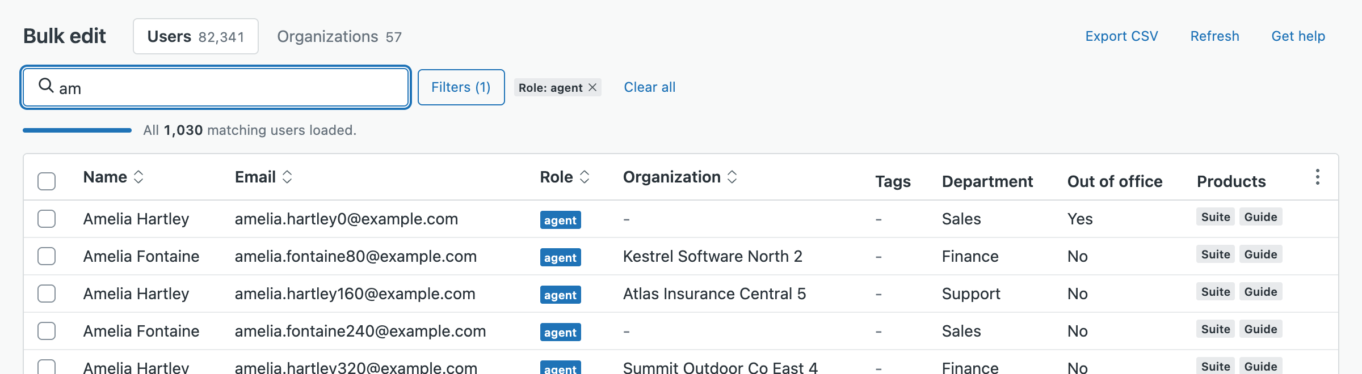Check the amelia.fontaine80@example.com row checkbox
The height and width of the screenshot is (374, 1362).
[47, 256]
